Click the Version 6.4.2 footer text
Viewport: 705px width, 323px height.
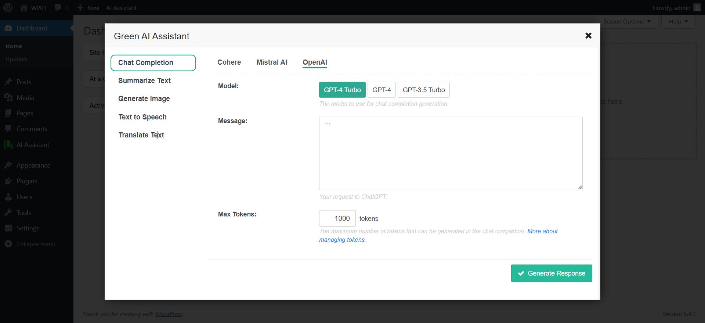(679, 314)
